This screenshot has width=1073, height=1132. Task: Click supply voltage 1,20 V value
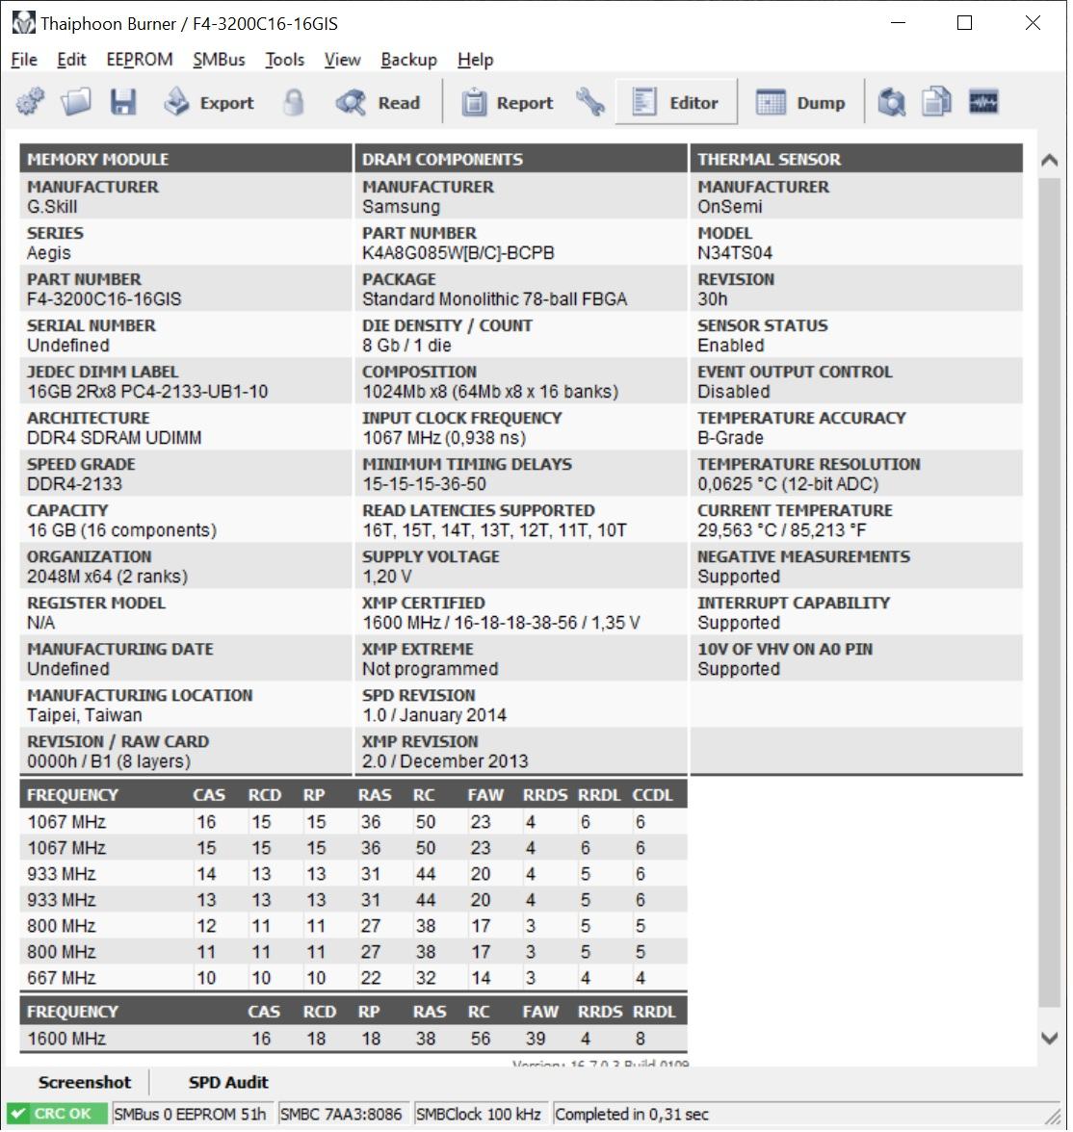tap(386, 576)
